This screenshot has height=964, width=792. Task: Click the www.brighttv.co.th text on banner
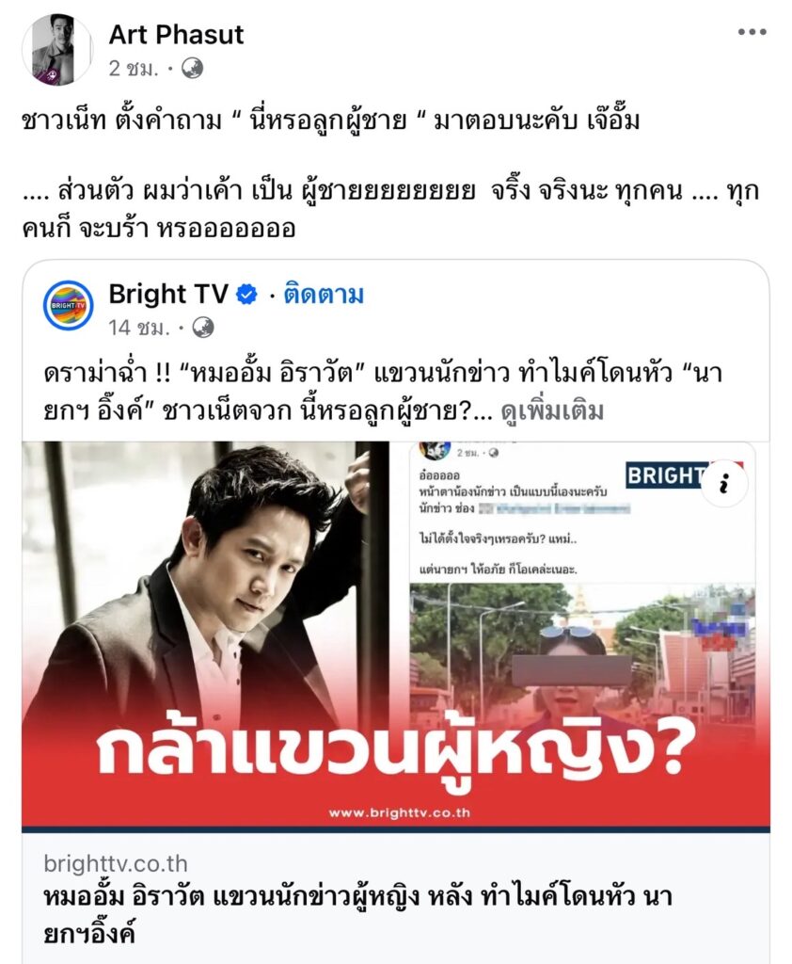click(x=400, y=812)
